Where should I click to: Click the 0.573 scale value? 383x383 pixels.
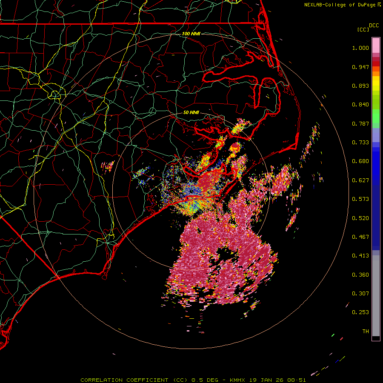pyautogui.click(x=360, y=199)
